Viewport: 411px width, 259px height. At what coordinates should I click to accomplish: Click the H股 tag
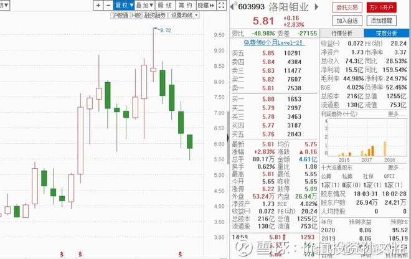(136, 16)
